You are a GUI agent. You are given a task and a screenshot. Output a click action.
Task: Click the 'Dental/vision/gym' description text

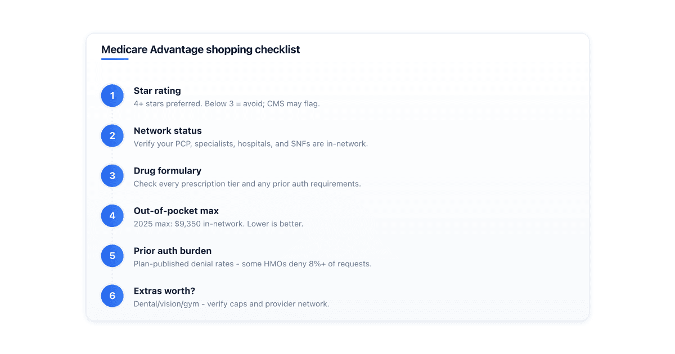click(x=232, y=304)
